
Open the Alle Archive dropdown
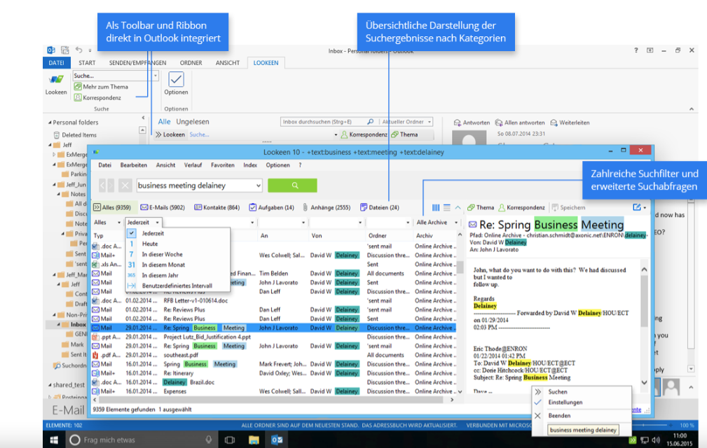[x=434, y=222]
